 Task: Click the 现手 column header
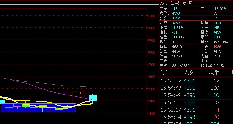pyautogui.click(x=214, y=72)
